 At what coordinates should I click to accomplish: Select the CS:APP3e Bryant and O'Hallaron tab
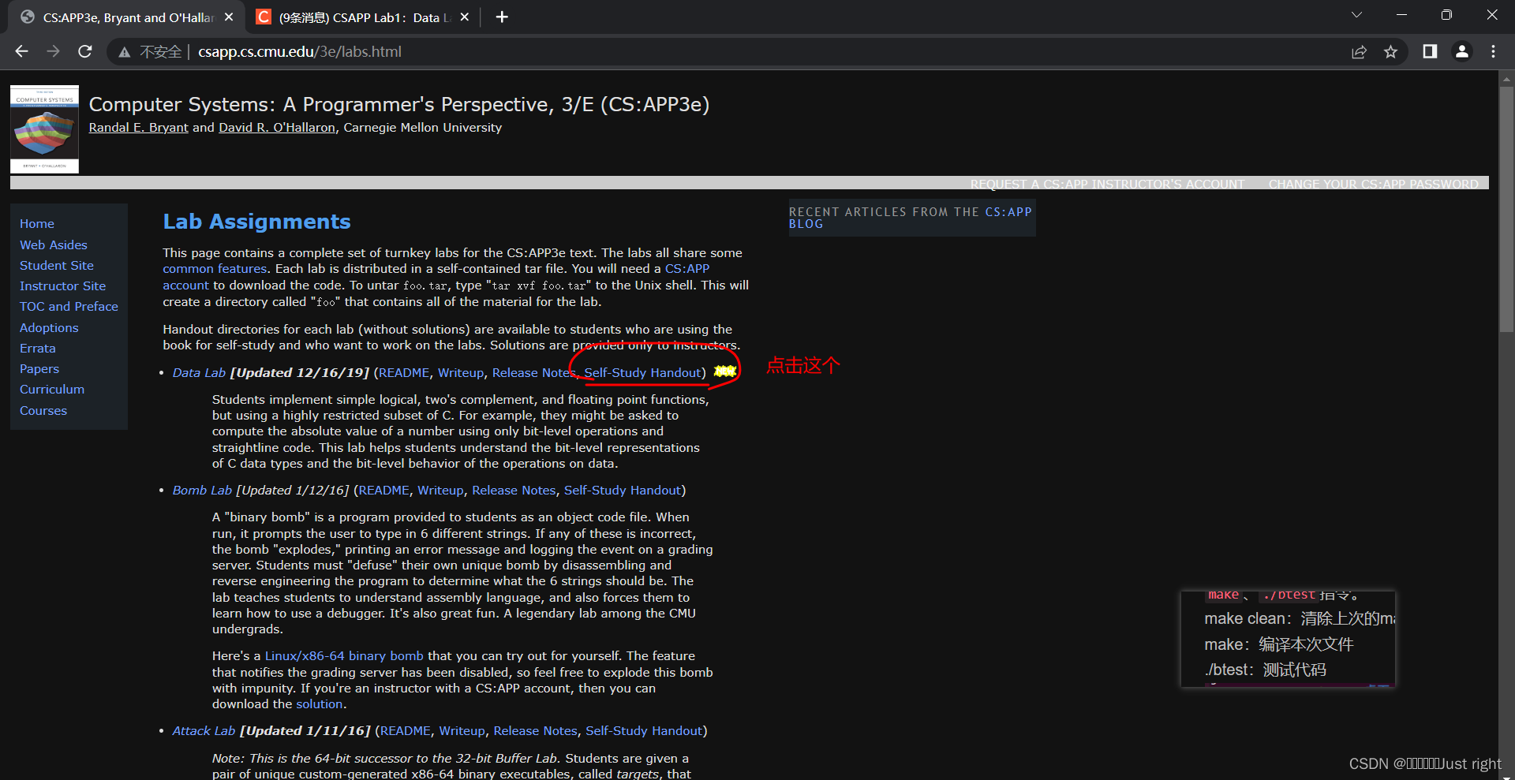[x=126, y=17]
